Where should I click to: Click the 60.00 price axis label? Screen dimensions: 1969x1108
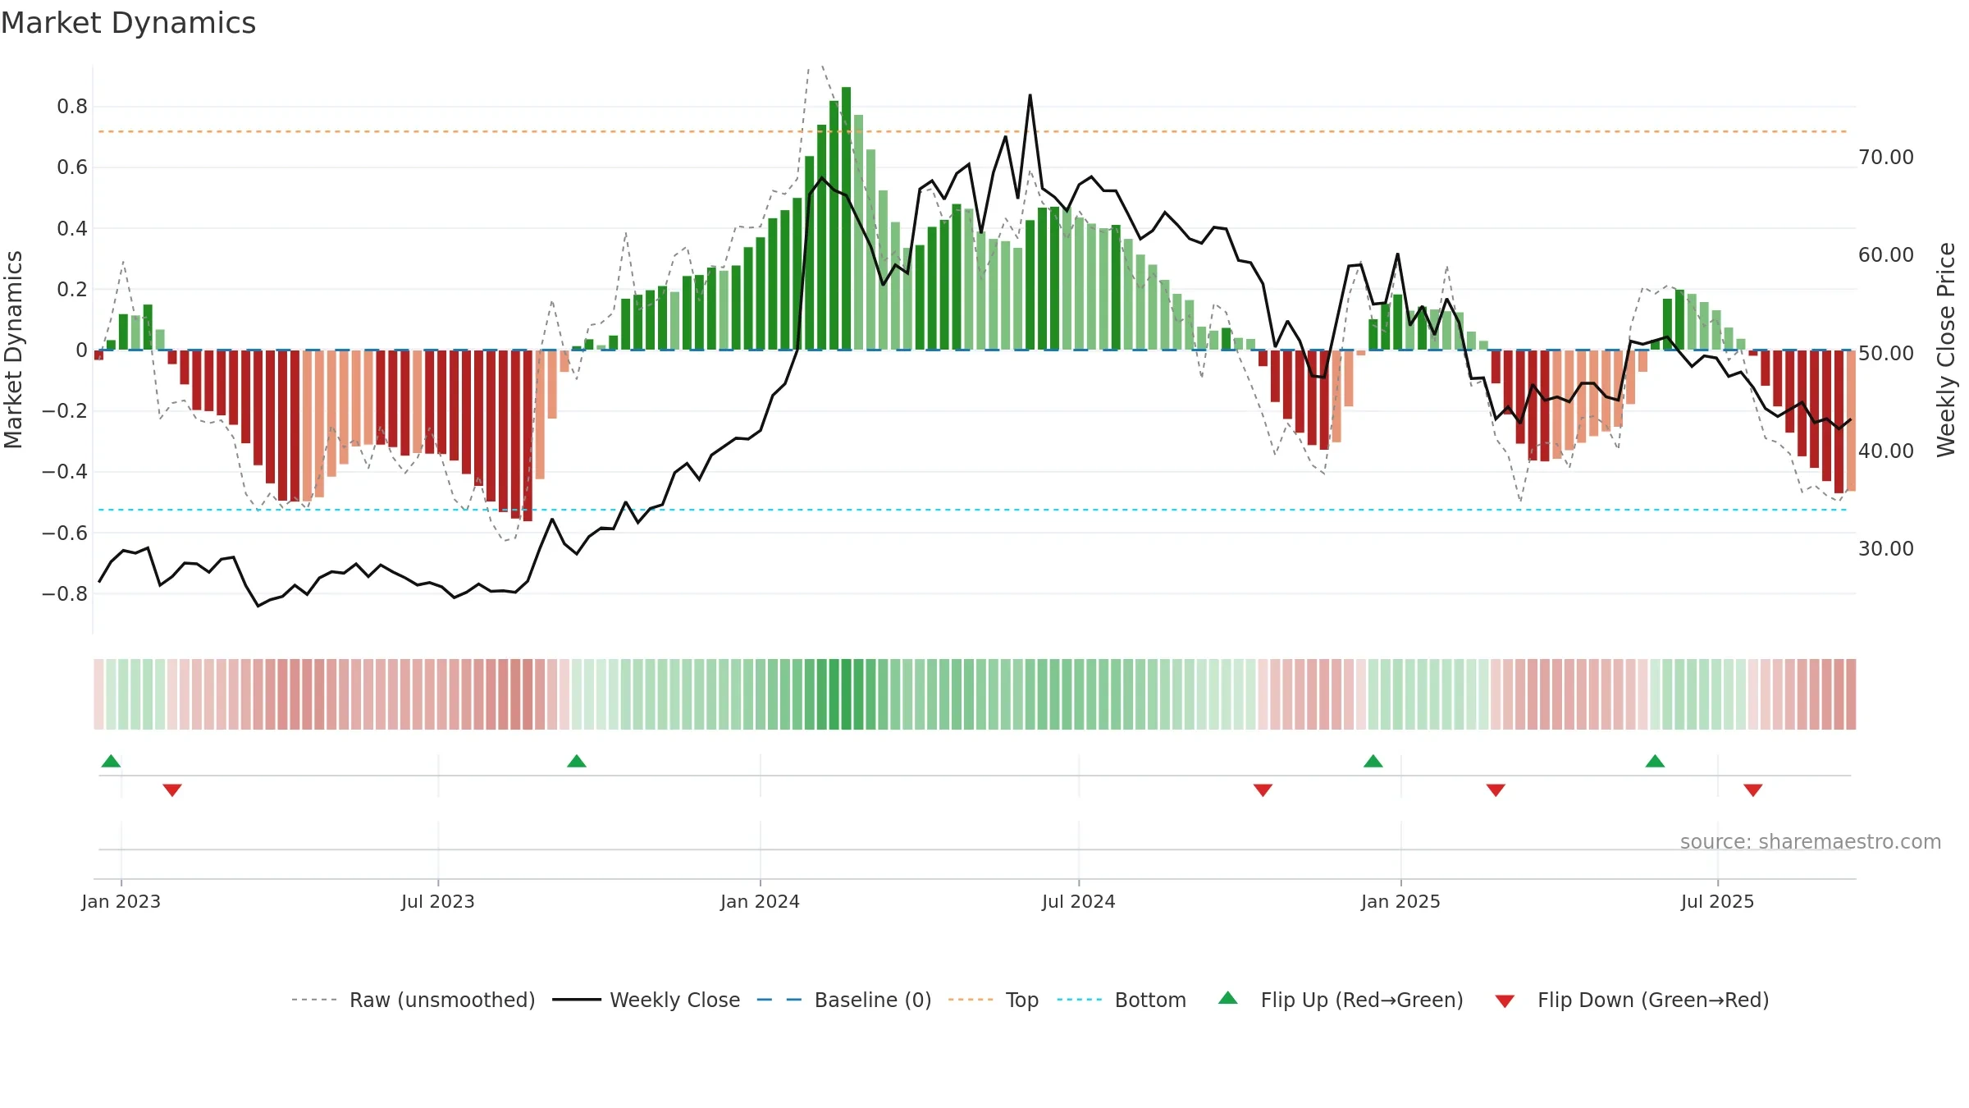(1885, 254)
